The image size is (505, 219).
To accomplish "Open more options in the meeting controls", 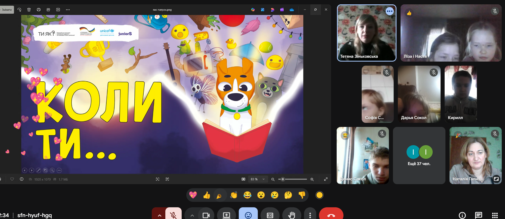I will click(310, 215).
